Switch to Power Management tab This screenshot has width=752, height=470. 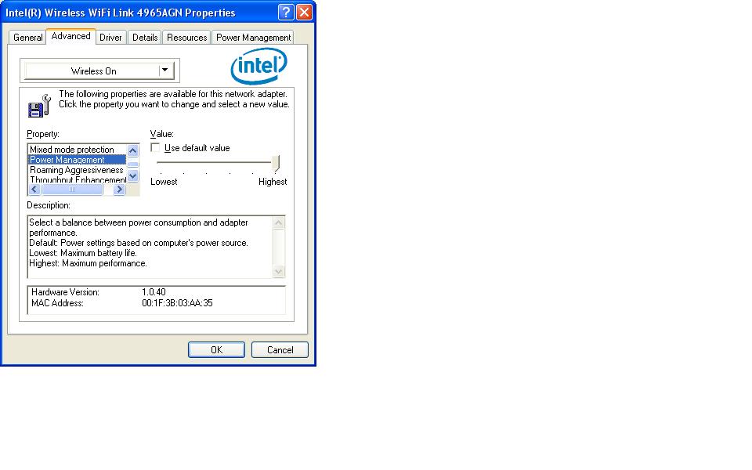[x=253, y=38]
